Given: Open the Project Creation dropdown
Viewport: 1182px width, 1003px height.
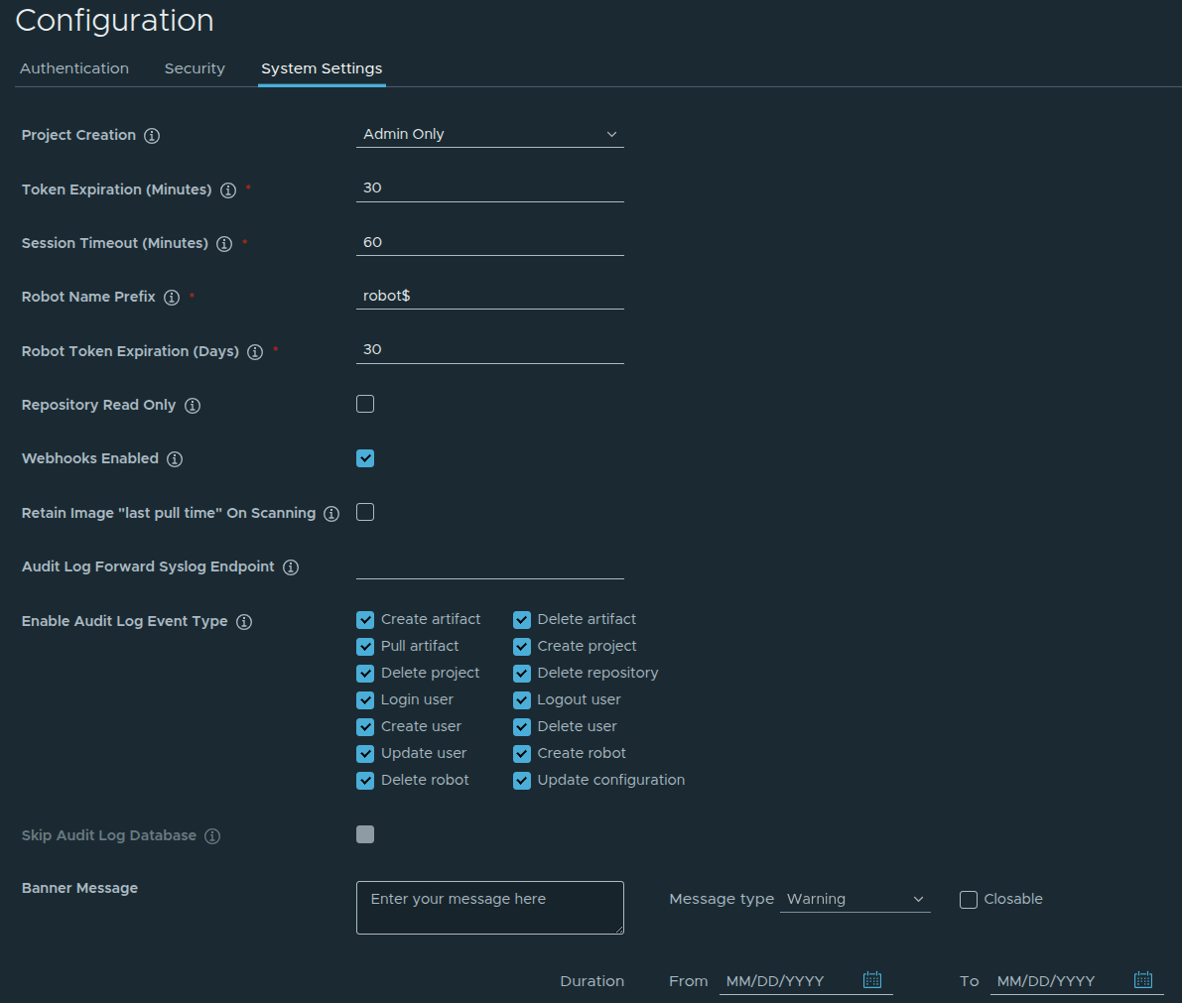Looking at the screenshot, I should 489,134.
